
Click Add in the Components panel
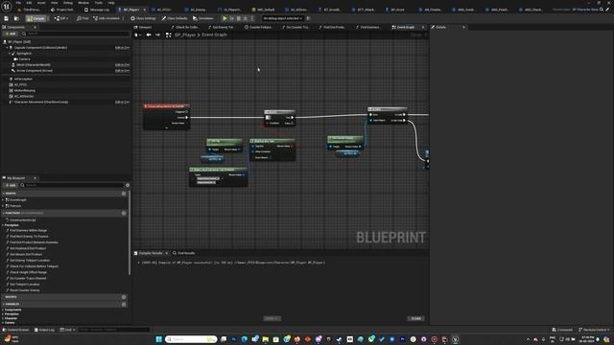[x=11, y=34]
